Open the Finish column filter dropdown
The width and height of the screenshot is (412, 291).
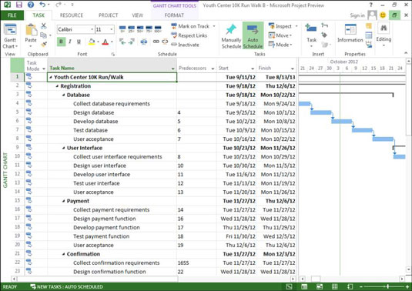pos(293,69)
